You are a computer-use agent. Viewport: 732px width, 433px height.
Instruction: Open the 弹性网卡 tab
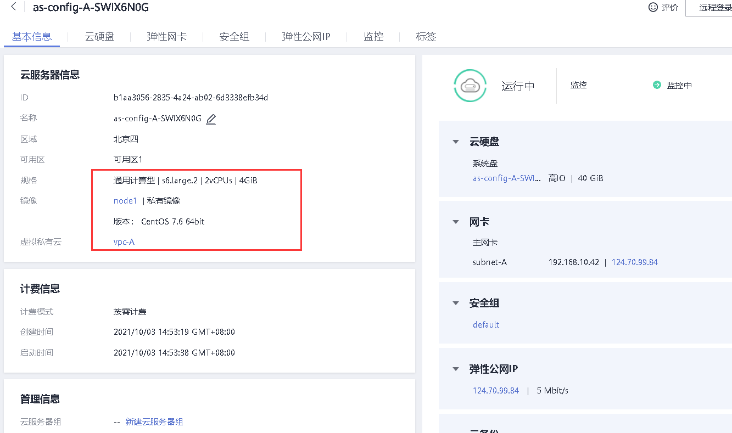(x=167, y=37)
